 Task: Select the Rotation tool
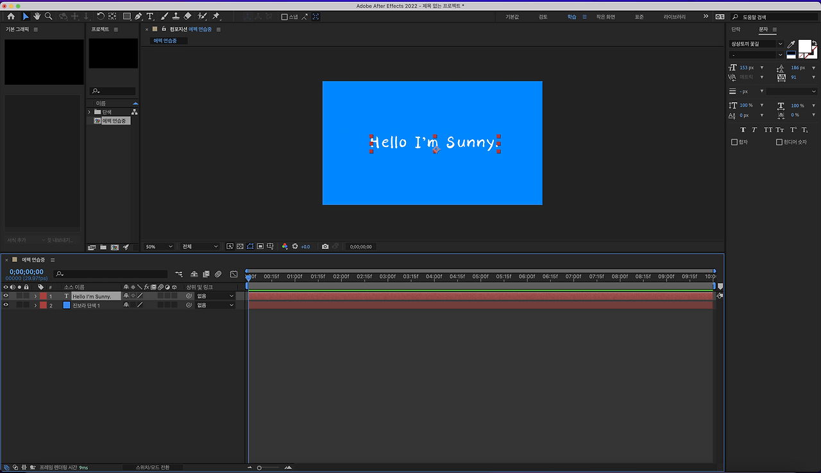(x=101, y=16)
